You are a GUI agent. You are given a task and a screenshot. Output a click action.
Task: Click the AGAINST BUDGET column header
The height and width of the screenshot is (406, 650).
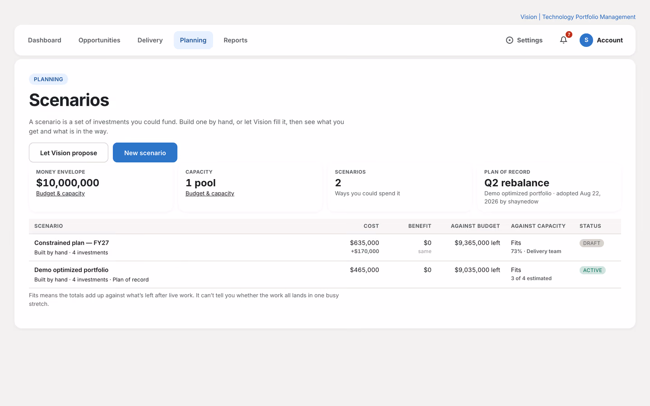(x=475, y=226)
